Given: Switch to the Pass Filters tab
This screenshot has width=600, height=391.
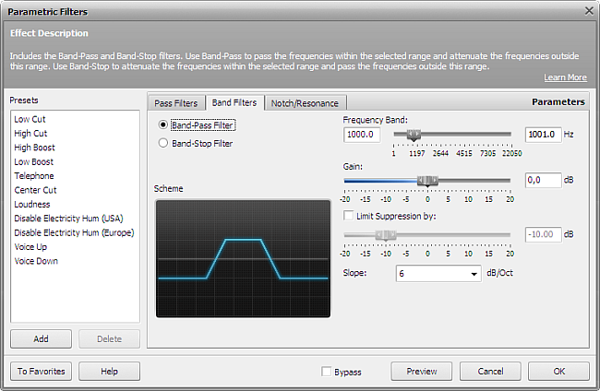Looking at the screenshot, I should pos(176,103).
